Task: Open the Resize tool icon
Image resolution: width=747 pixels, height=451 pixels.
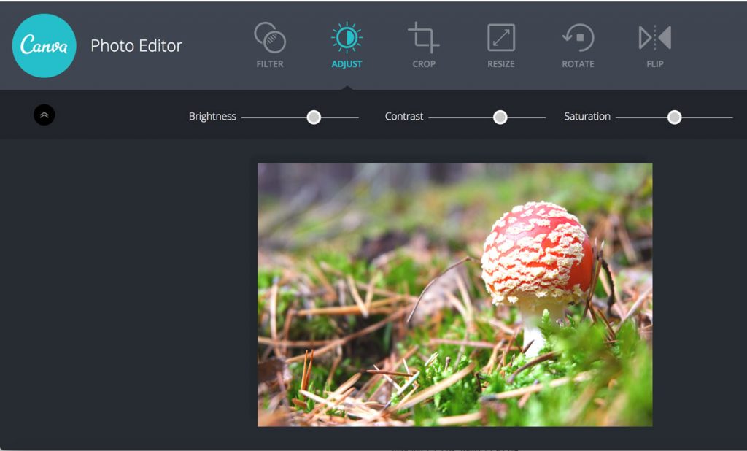Action: [x=501, y=37]
